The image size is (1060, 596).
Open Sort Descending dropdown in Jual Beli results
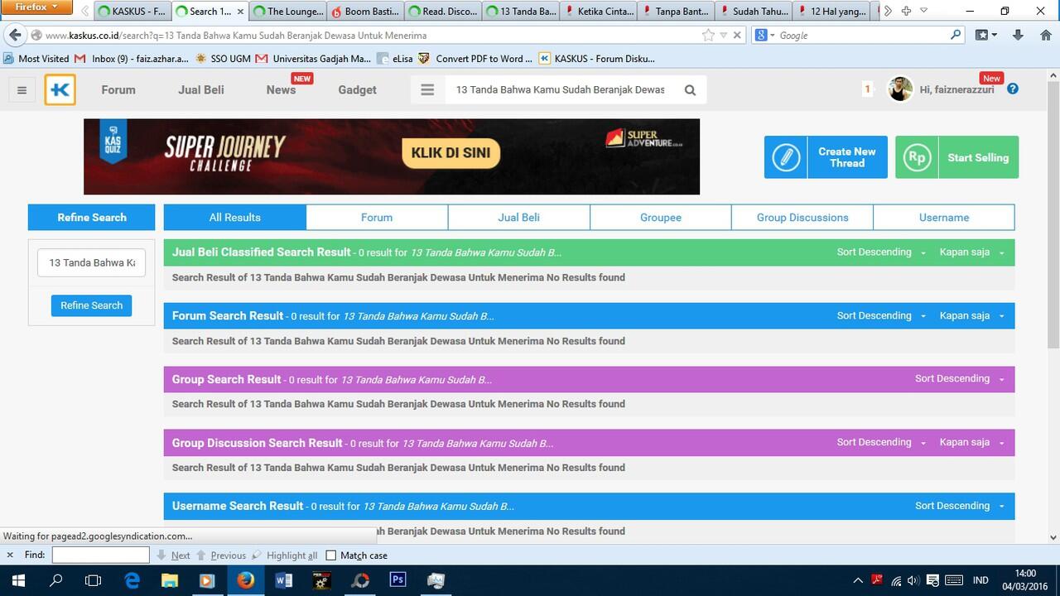point(881,252)
